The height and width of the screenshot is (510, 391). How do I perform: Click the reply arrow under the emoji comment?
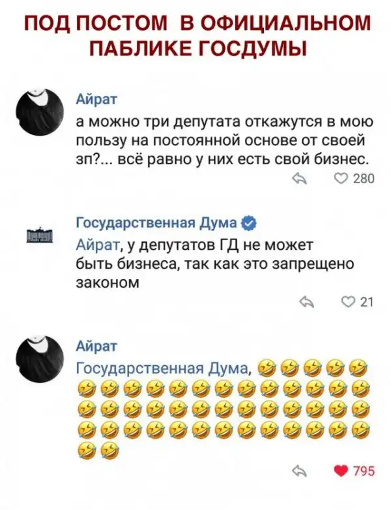(299, 472)
